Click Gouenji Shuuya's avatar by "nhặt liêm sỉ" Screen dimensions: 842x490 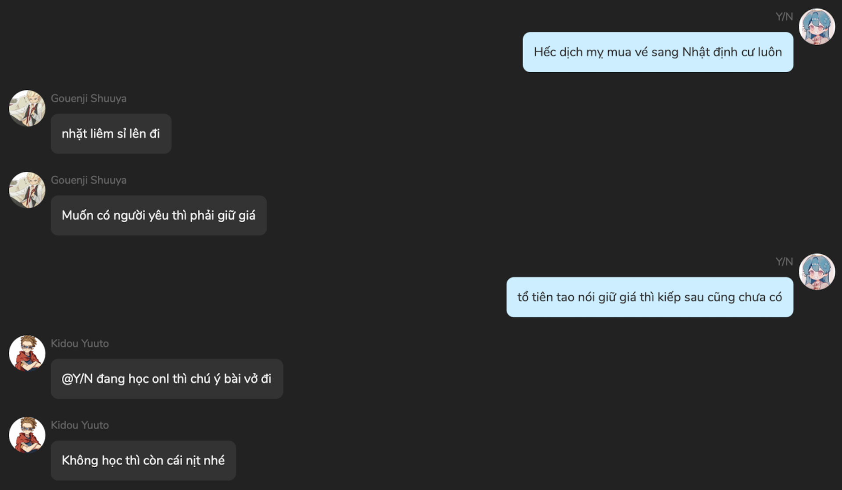[27, 108]
